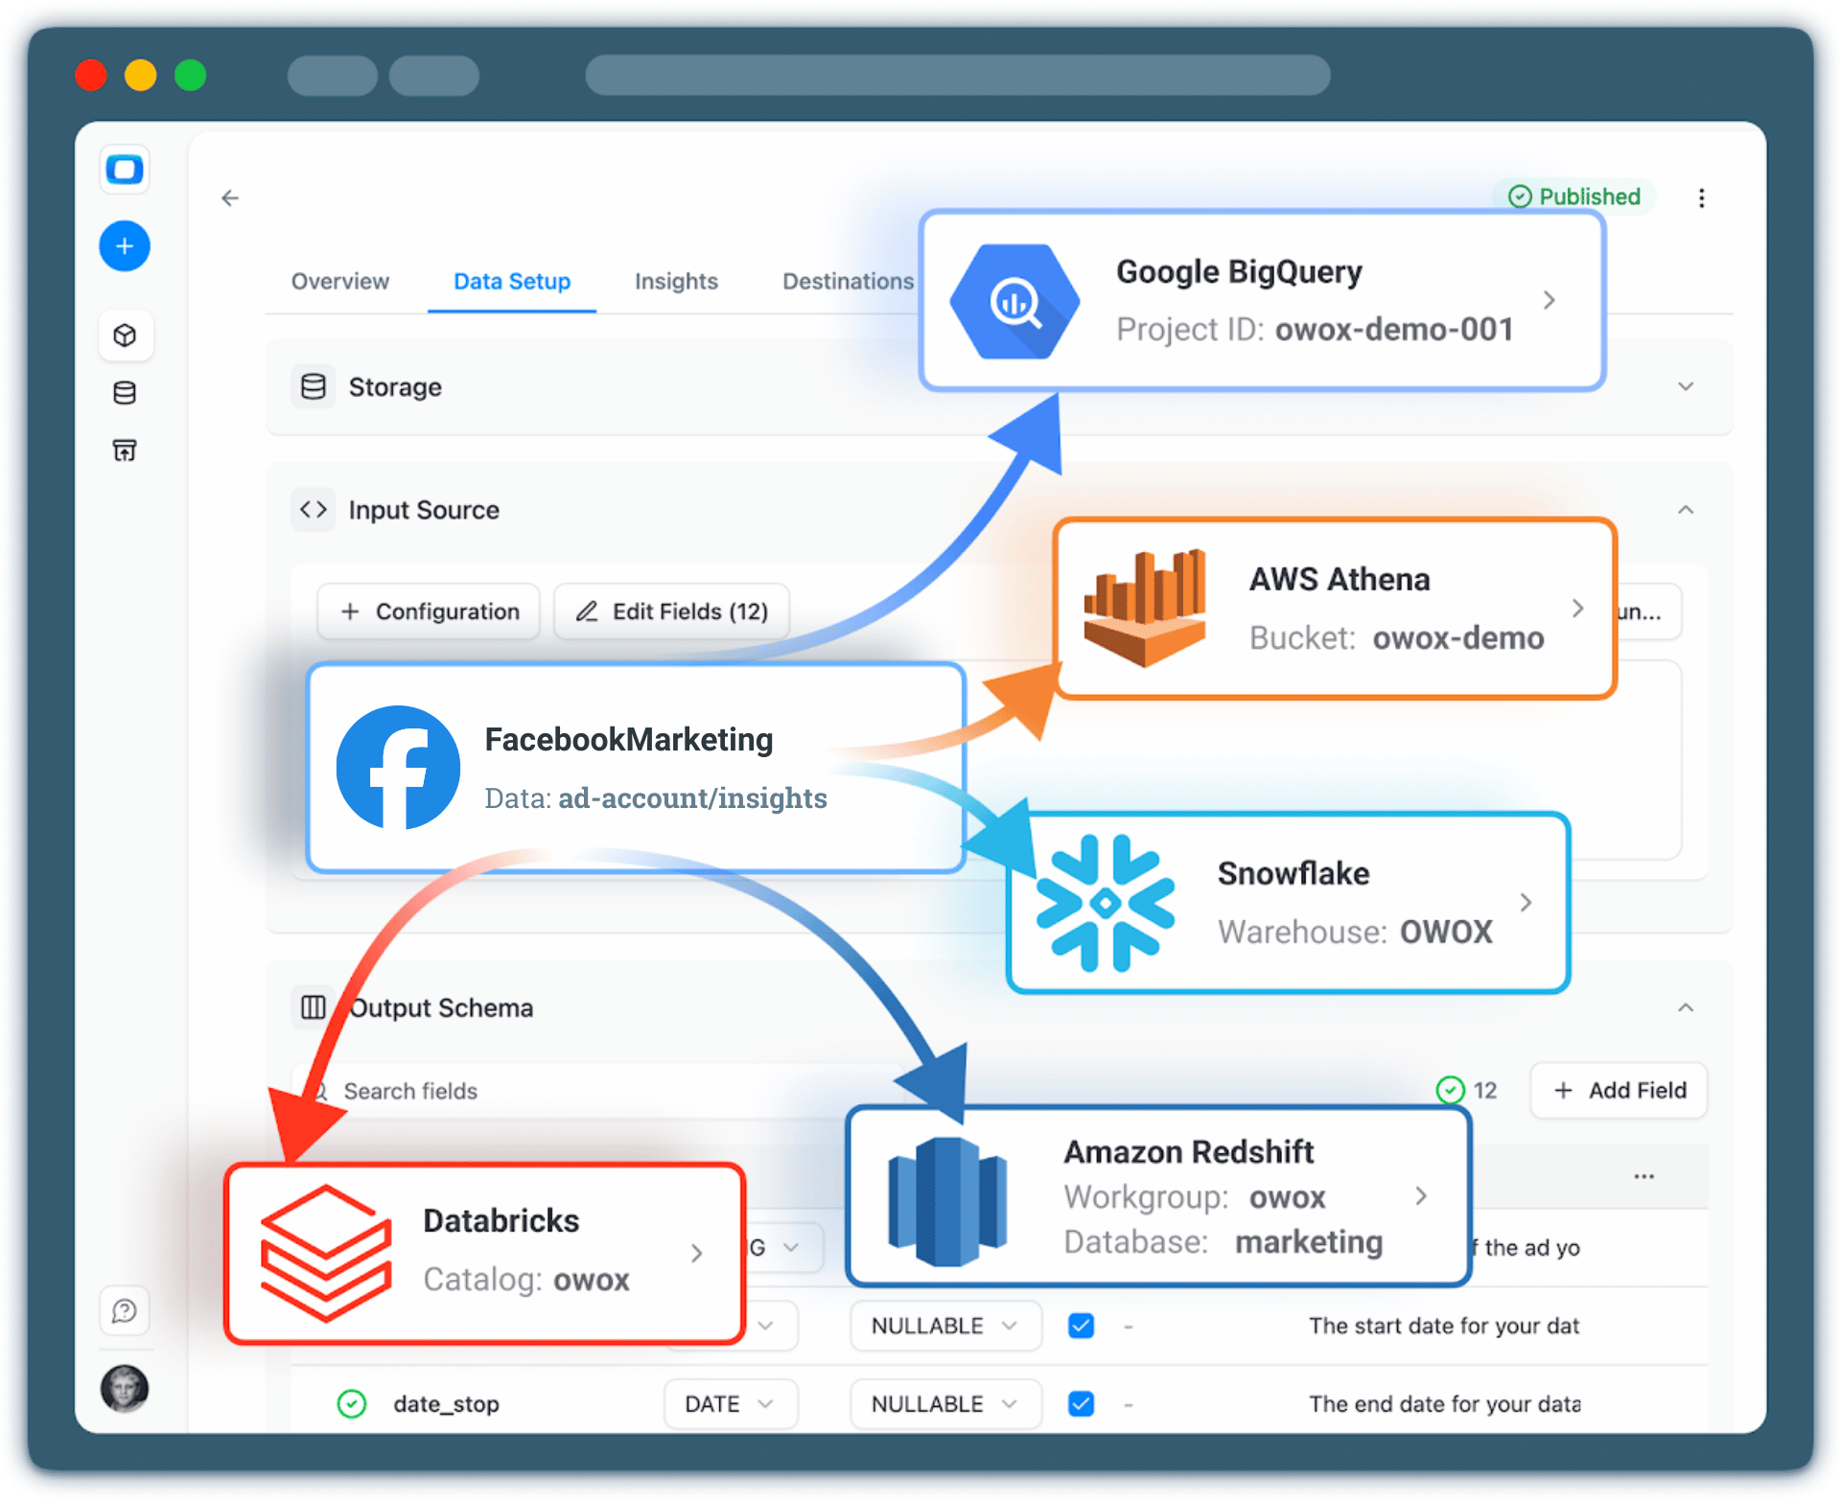Collapse the Input Source section
This screenshot has height=1501, width=1841.
pyautogui.click(x=1686, y=509)
